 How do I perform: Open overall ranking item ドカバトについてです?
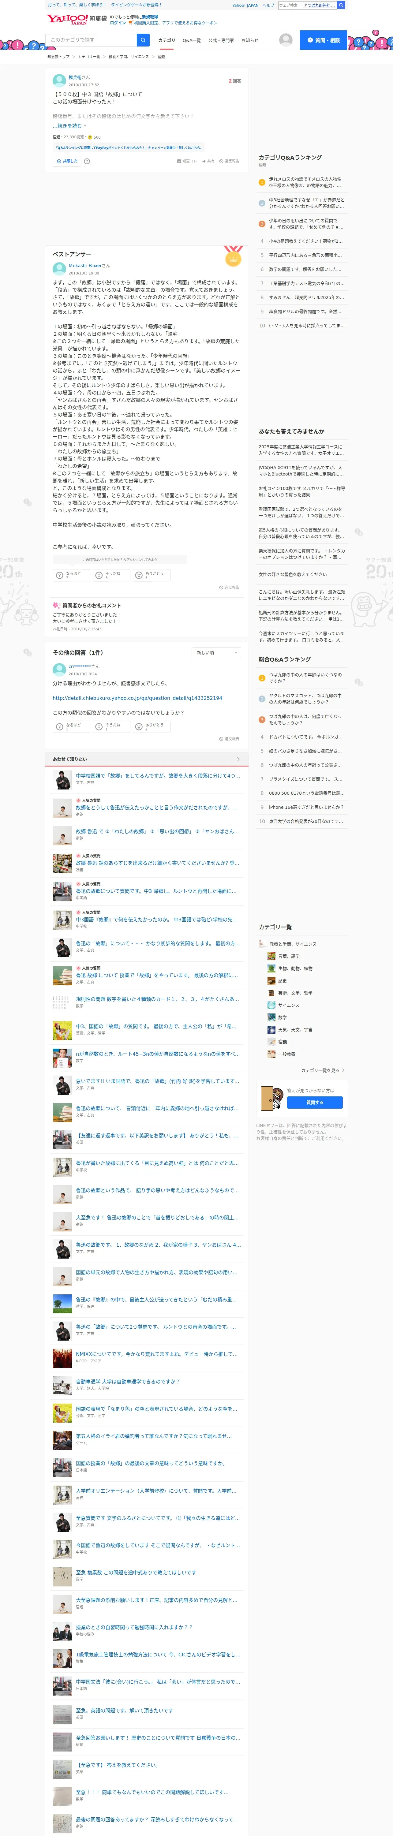(306, 736)
